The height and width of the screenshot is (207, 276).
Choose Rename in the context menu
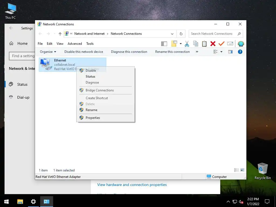click(x=106, y=110)
